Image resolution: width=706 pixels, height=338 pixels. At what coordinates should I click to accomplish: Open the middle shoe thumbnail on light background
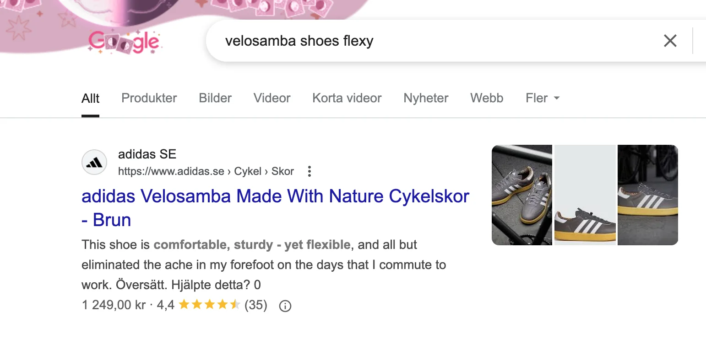pyautogui.click(x=585, y=195)
